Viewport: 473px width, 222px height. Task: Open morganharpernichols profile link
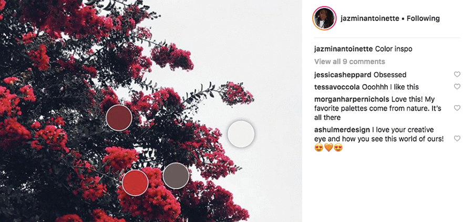(352, 99)
